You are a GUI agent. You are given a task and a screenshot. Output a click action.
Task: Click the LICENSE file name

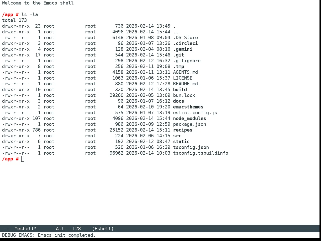click(x=183, y=78)
